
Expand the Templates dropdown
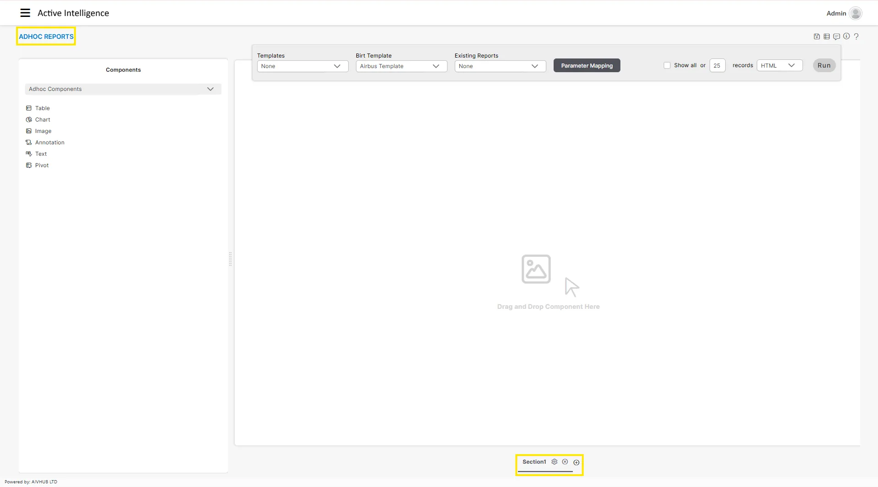[x=302, y=66]
